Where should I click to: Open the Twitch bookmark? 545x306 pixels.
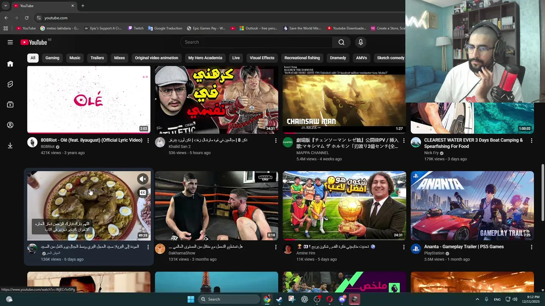pos(136,28)
